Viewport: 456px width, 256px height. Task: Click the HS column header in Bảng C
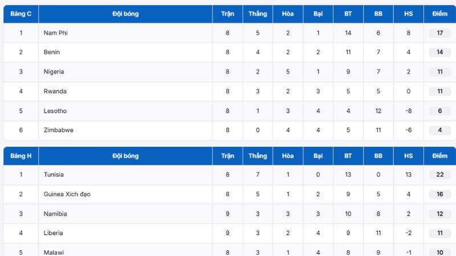[408, 14]
